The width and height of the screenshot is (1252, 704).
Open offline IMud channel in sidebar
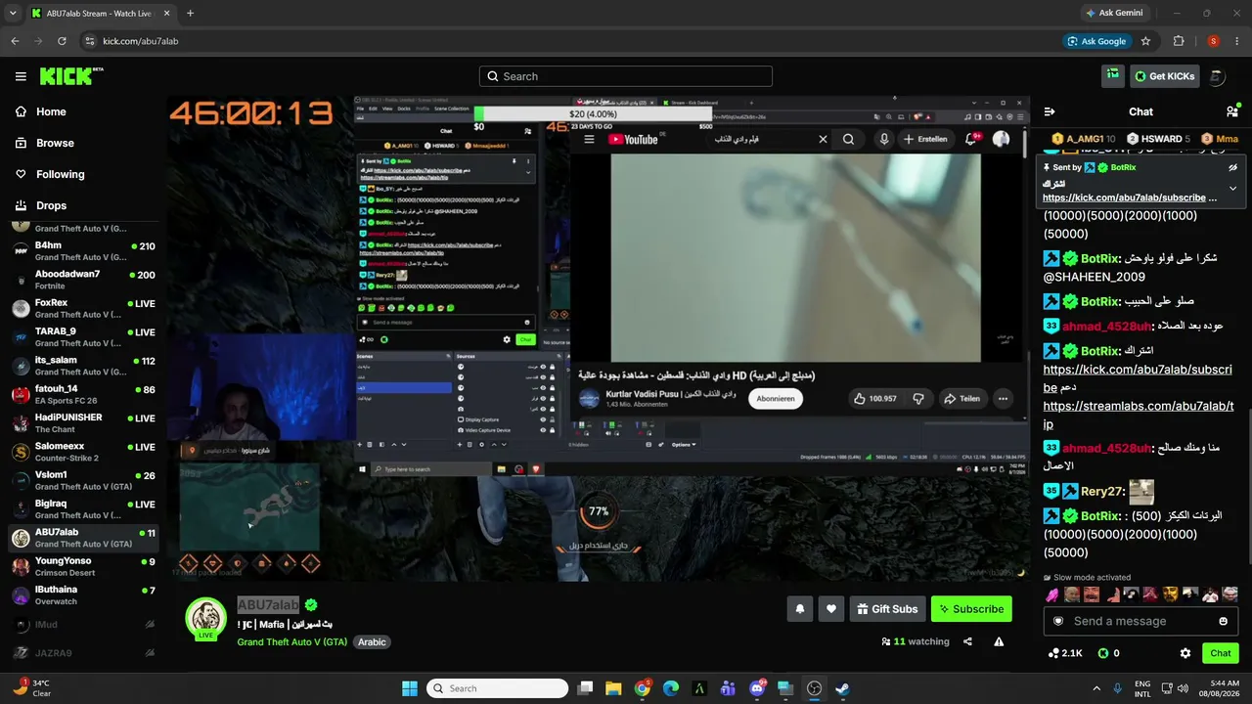[x=82, y=624]
